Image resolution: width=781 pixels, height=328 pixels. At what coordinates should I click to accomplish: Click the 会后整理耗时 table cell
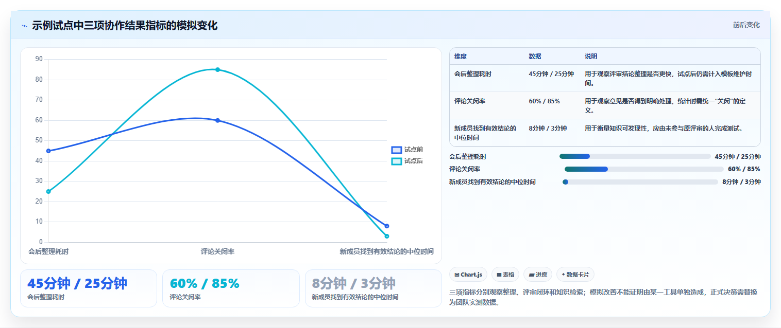[473, 74]
